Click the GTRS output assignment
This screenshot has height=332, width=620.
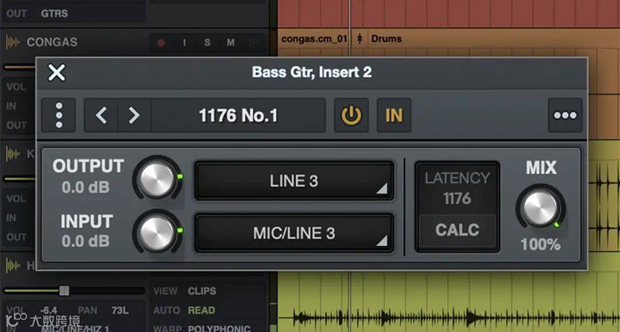pos(54,13)
